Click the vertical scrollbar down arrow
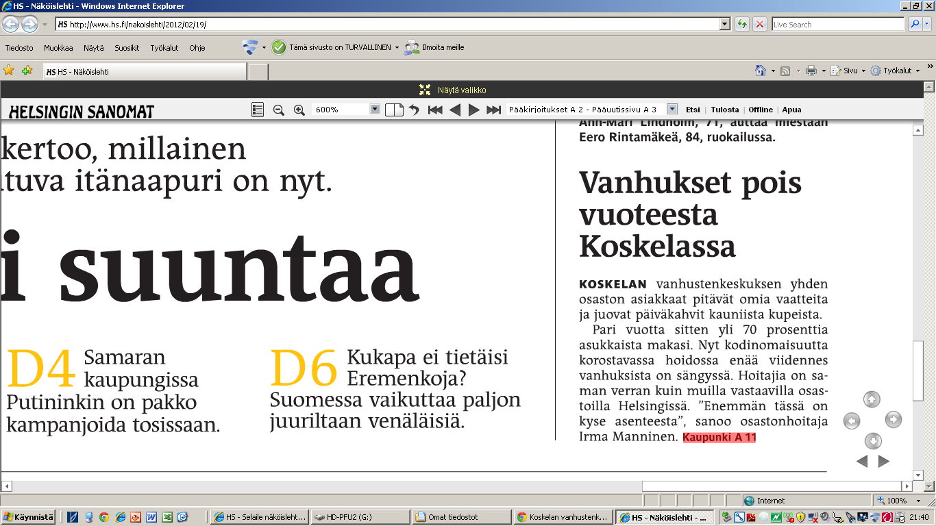The width and height of the screenshot is (936, 526). (919, 475)
